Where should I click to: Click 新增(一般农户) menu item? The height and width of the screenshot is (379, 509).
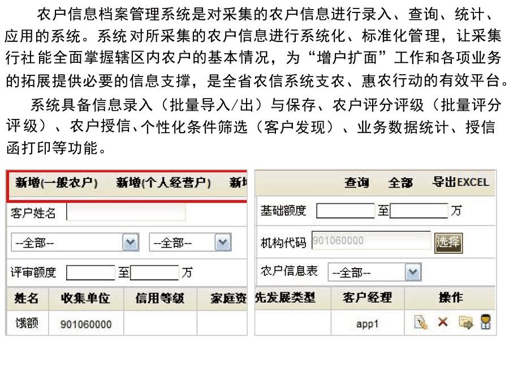57,183
